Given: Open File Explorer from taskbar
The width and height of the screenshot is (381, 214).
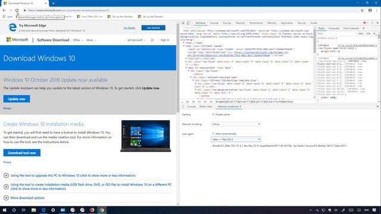Looking at the screenshot, I should point(33,210).
